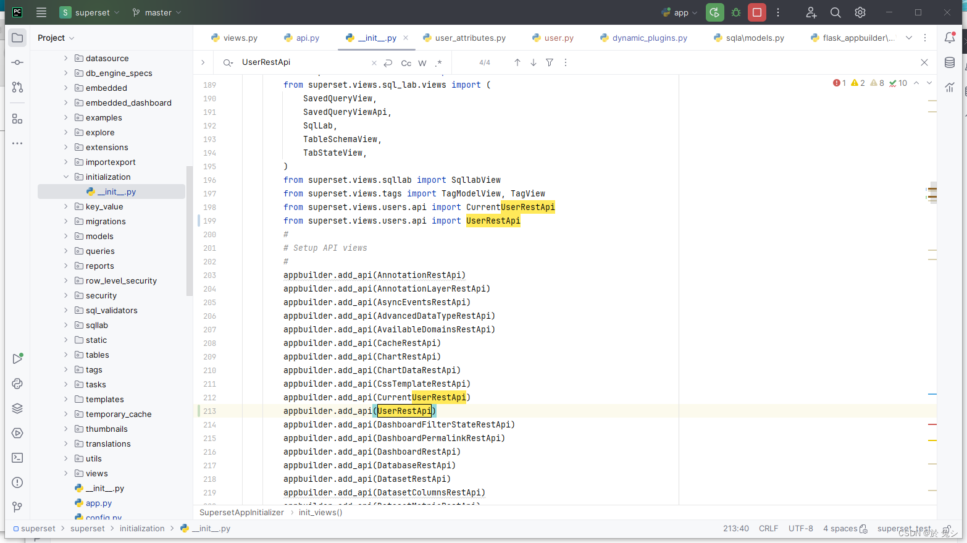Open the app run configuration dropdown
This screenshot has width=967, height=543.
[x=680, y=12]
